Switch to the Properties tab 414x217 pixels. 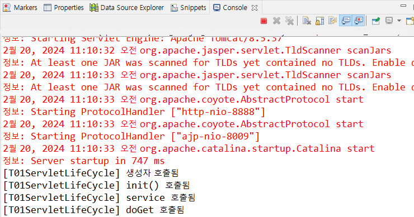[63, 8]
